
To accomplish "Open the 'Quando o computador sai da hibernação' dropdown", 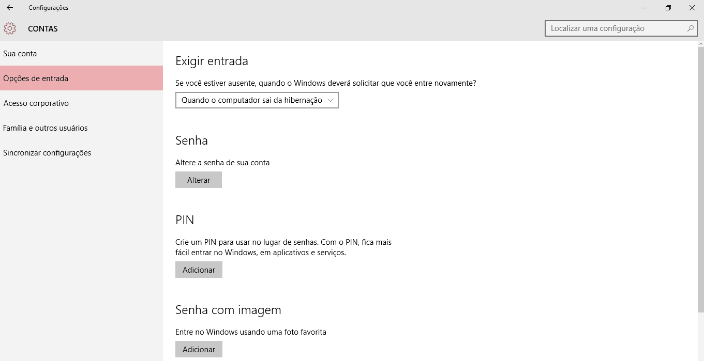I will click(x=257, y=100).
